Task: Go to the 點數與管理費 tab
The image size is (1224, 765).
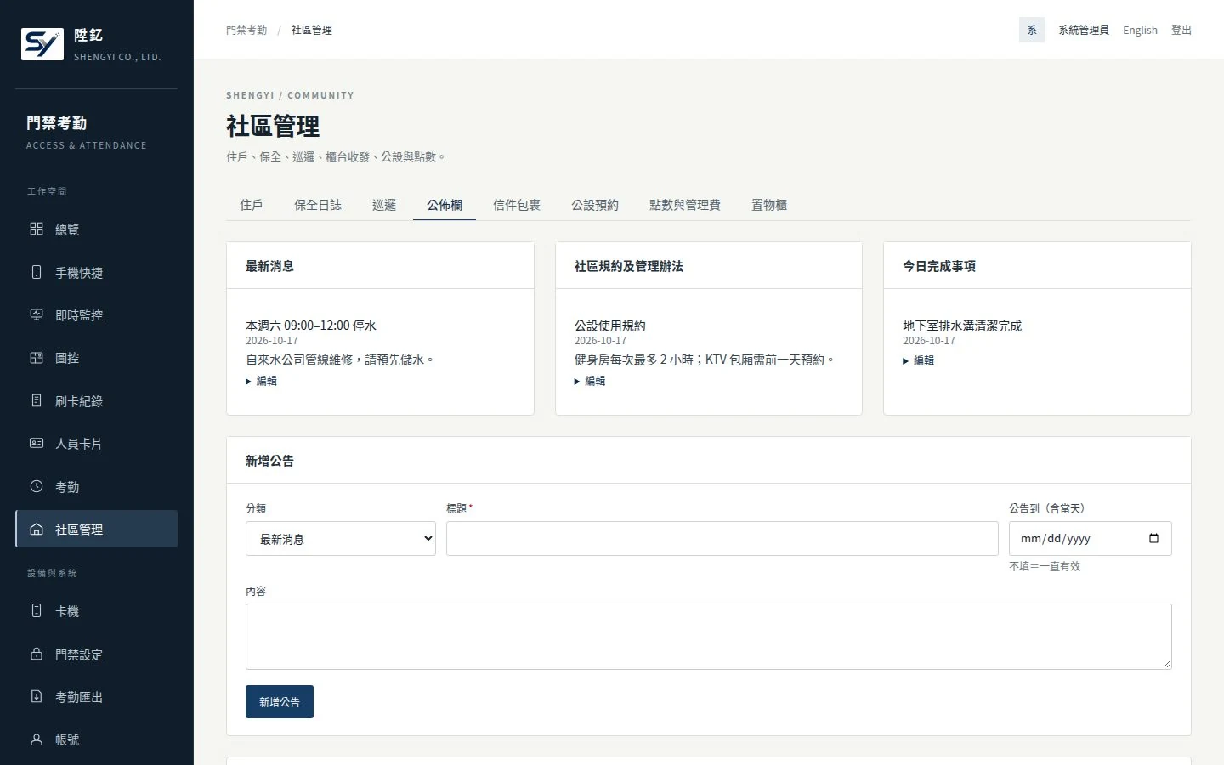Action: (685, 205)
